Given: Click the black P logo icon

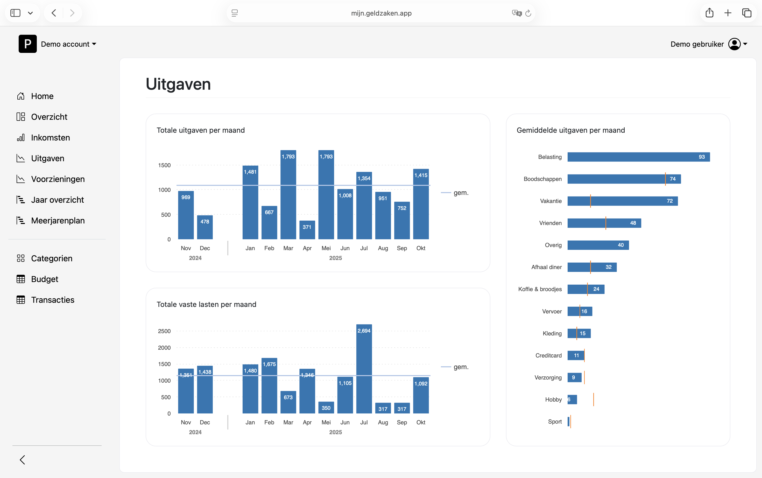Looking at the screenshot, I should click(x=27, y=44).
